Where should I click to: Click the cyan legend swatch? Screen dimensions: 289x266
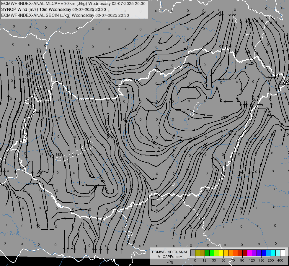tap(273, 253)
